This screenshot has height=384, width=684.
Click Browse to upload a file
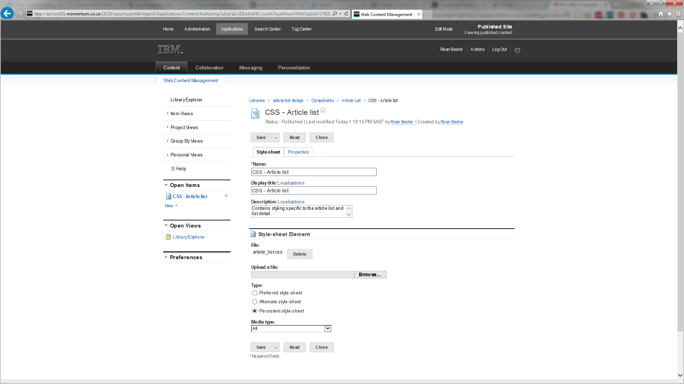point(370,275)
